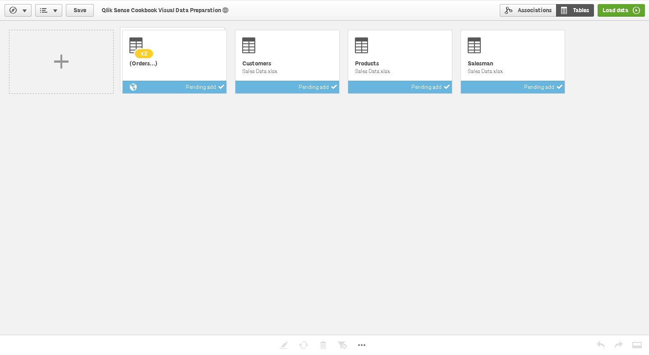This screenshot has width=649, height=355.
Task: Switch to Associations view
Action: click(x=528, y=10)
